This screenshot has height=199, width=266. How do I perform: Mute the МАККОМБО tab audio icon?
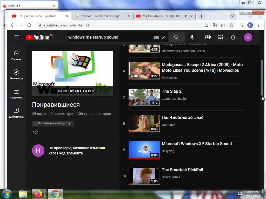(186, 16)
